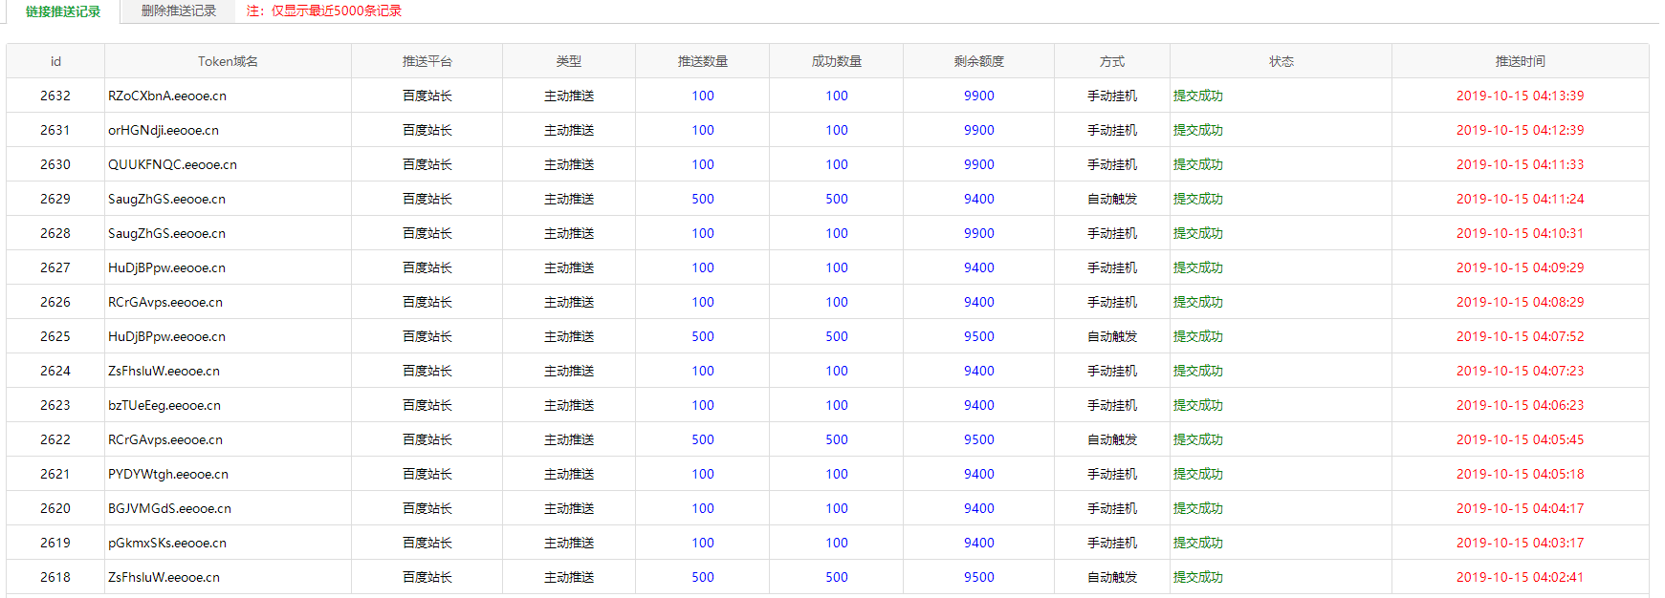The image size is (1665, 598).
Task: Select the bzTUeEeg.eeooe.cn entry
Action: click(x=164, y=405)
